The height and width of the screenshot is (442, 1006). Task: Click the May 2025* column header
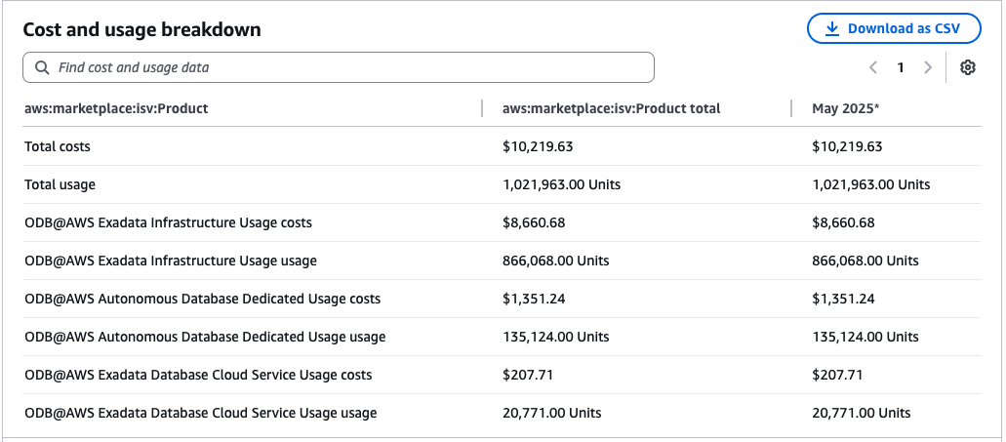pos(845,108)
